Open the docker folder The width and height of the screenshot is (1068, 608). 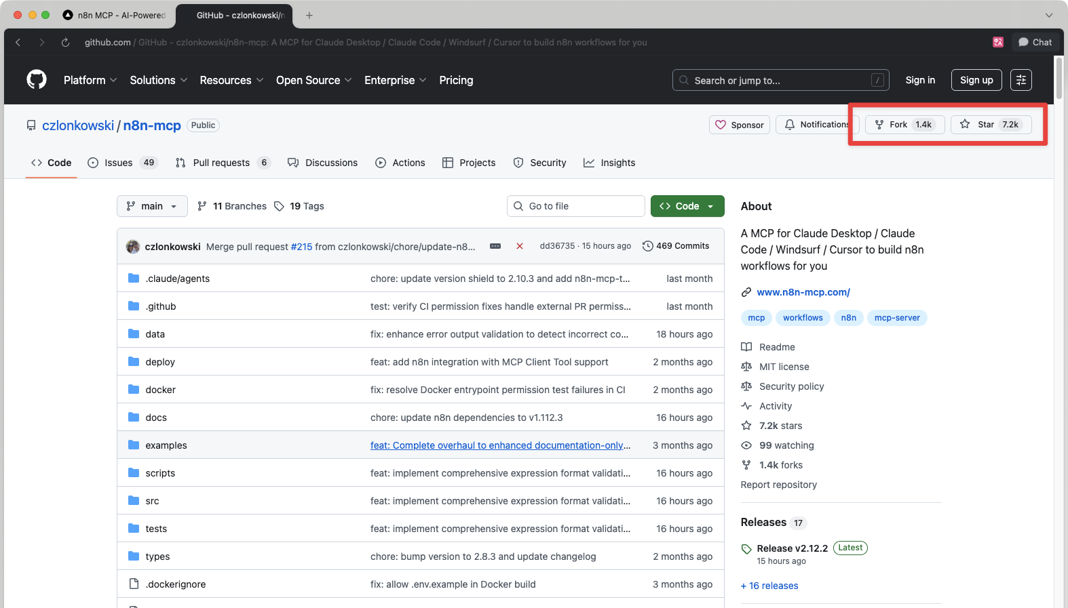click(x=161, y=390)
